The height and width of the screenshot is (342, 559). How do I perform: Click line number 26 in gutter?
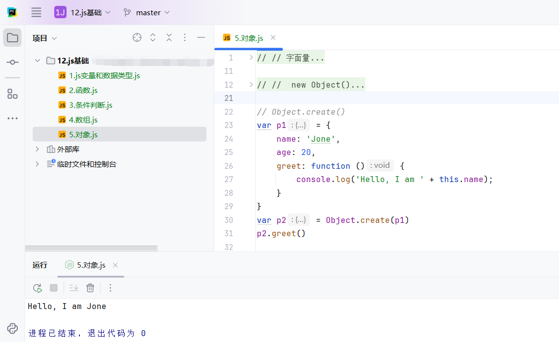tap(229, 166)
